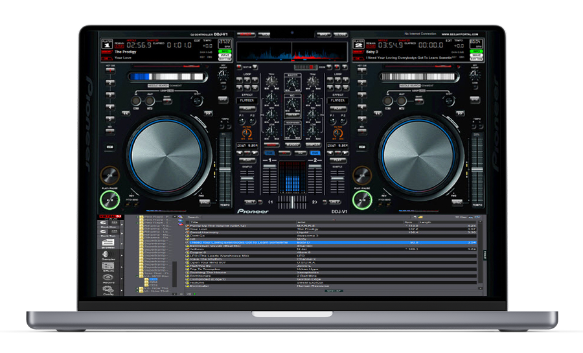Select the AUDIO mixer section tab

271,144
